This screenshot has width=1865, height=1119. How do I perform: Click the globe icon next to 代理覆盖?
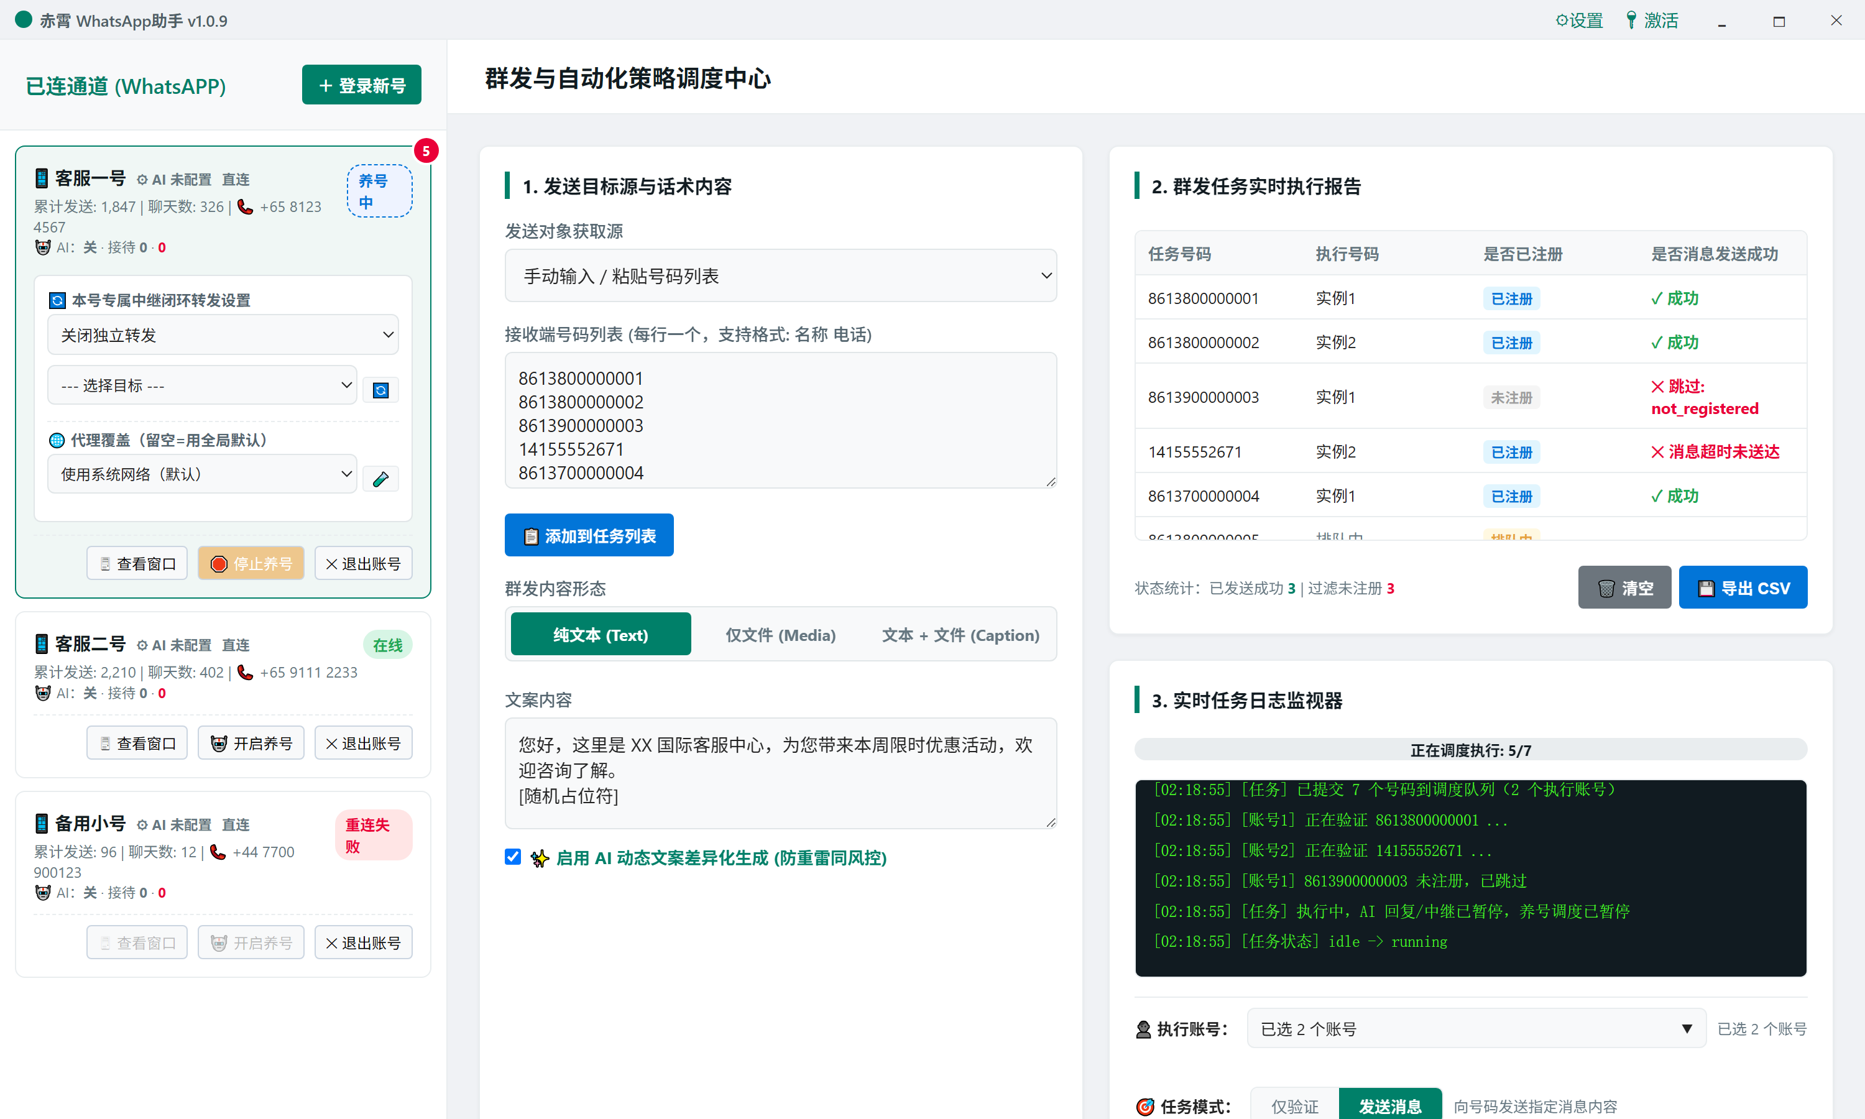point(57,440)
